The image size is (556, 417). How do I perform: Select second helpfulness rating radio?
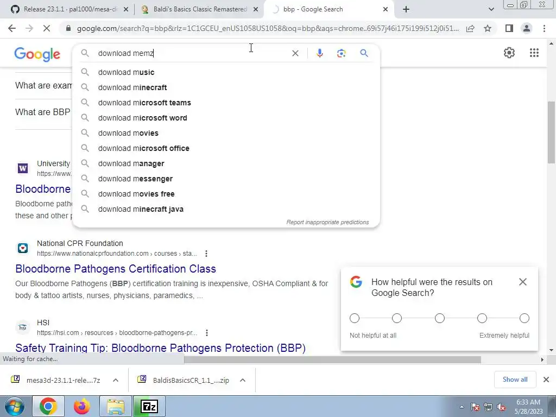pos(397,318)
